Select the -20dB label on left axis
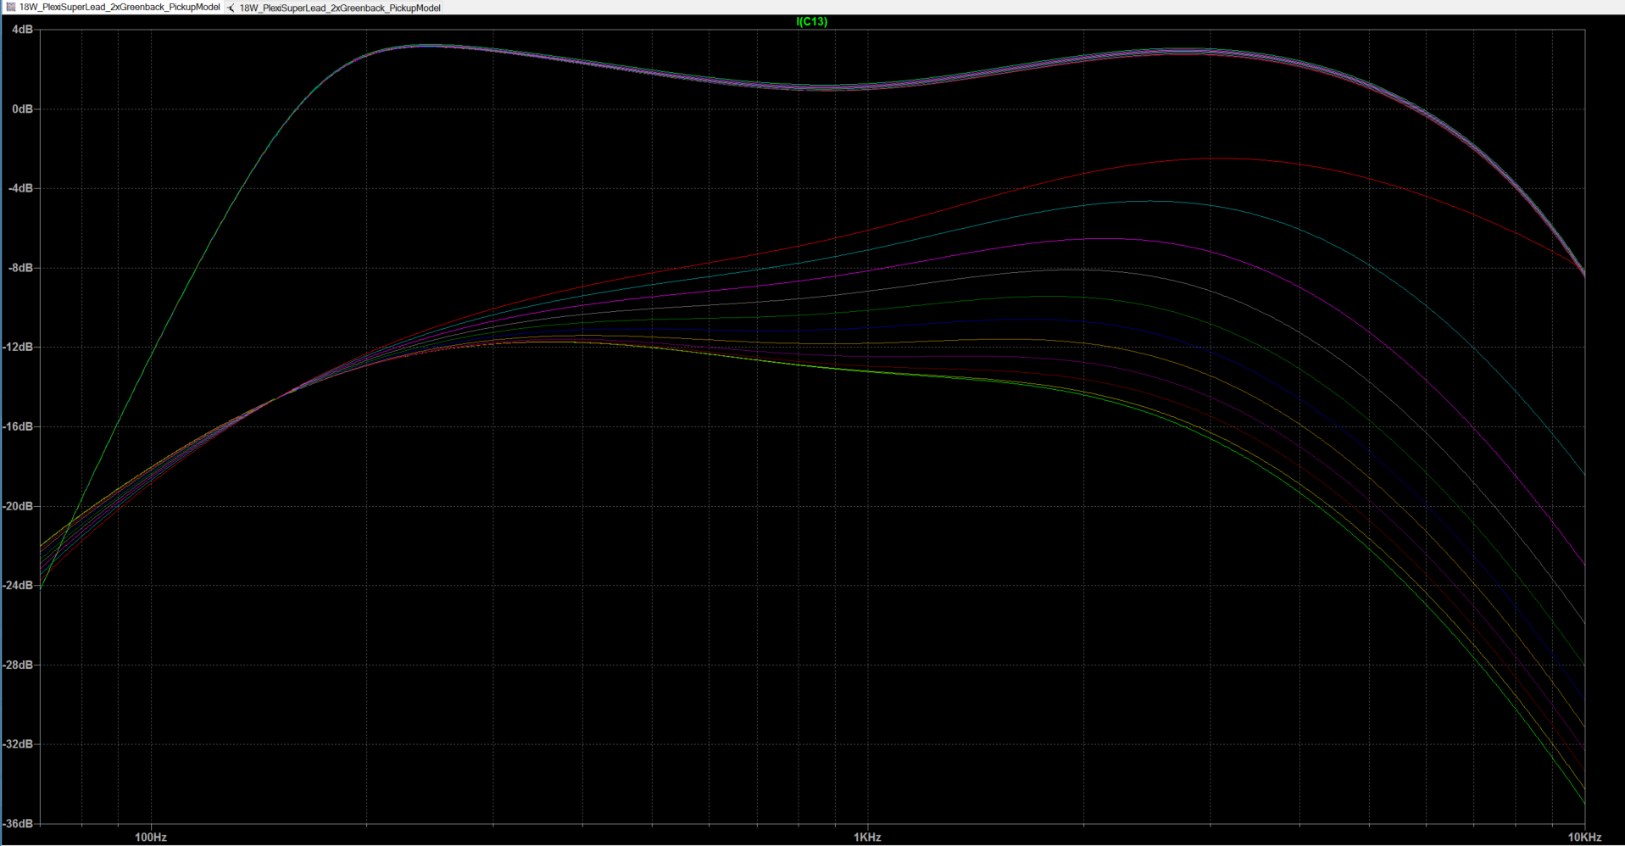Viewport: 1625px width, 846px height. click(19, 506)
